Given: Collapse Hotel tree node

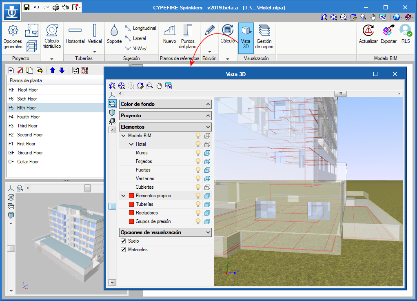Looking at the screenshot, I should pos(131,144).
